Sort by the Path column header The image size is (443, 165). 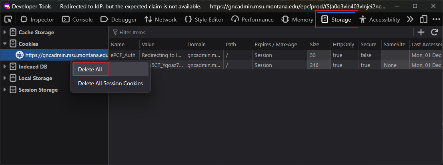pyautogui.click(x=238, y=45)
